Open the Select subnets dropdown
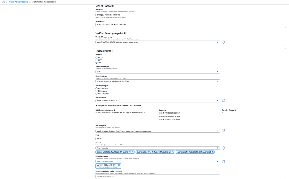 point(157,148)
